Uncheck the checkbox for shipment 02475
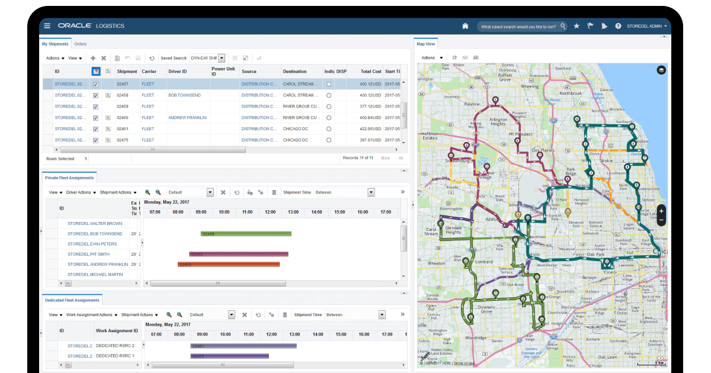The width and height of the screenshot is (711, 373). [x=96, y=140]
